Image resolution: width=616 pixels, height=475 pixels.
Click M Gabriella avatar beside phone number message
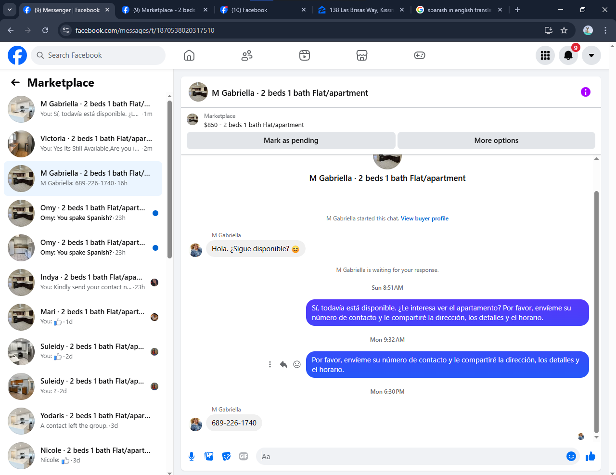click(x=196, y=424)
